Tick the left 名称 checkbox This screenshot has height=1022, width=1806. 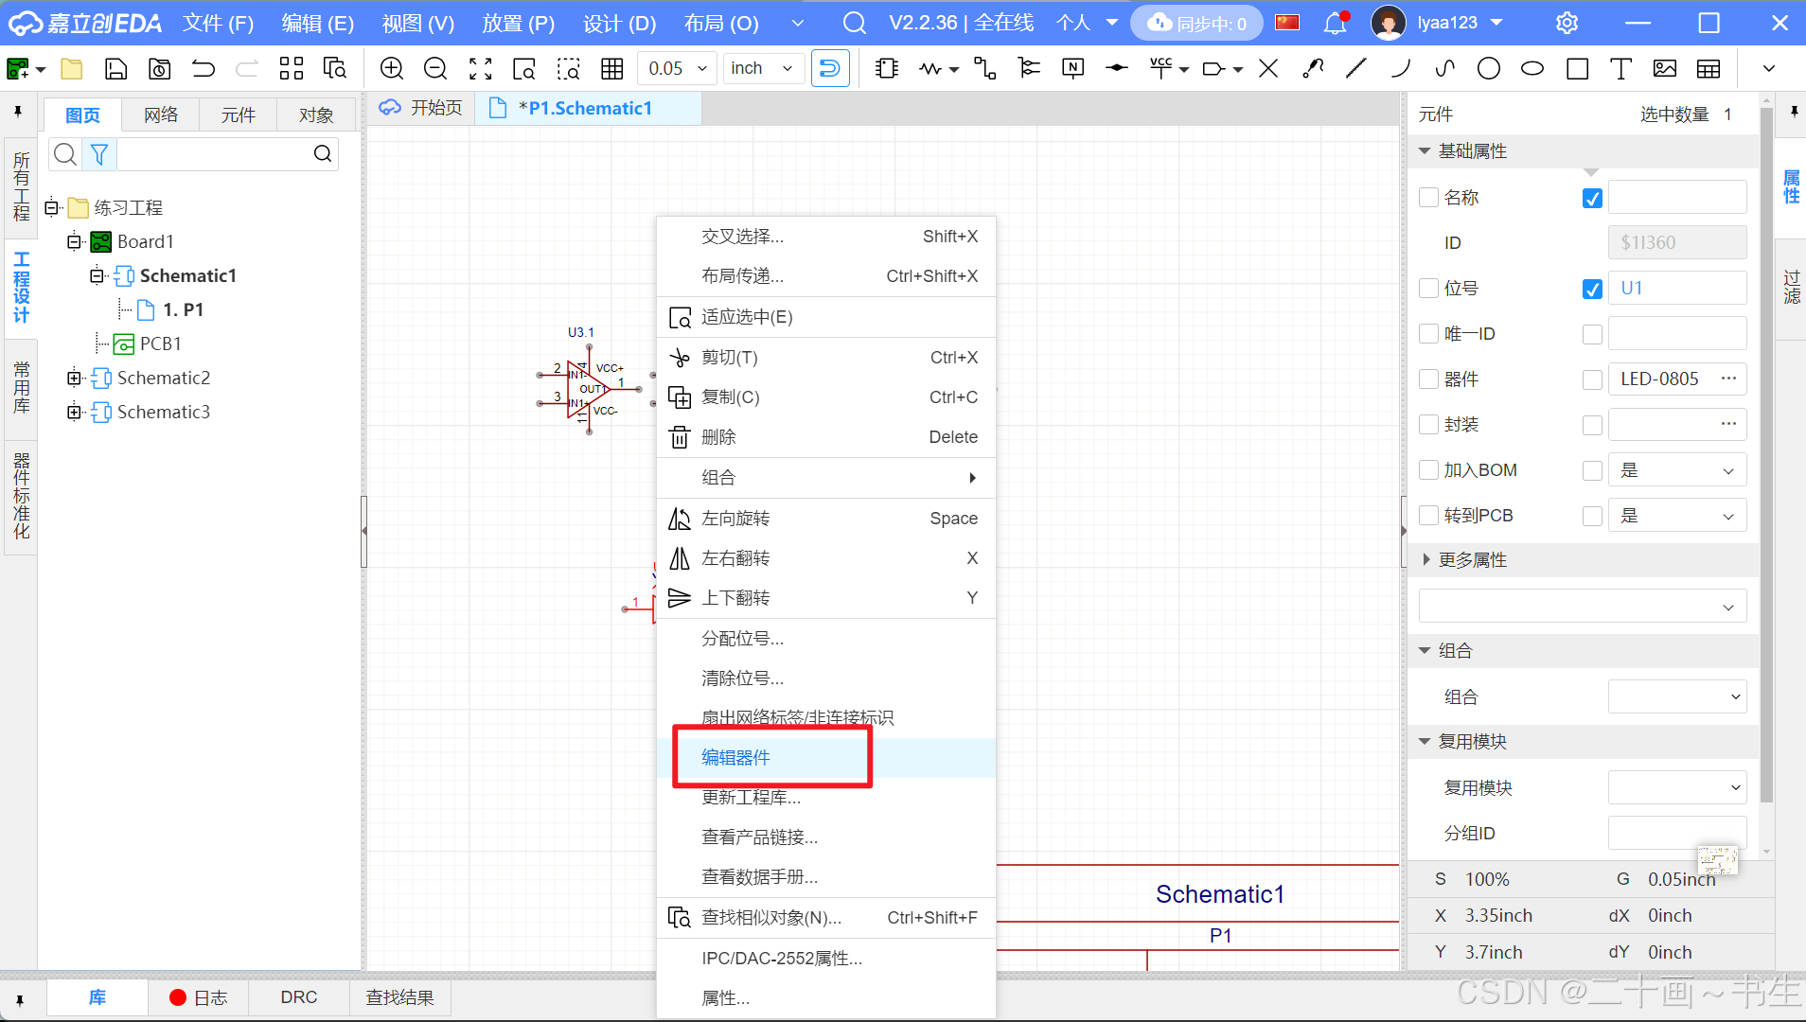[1429, 198]
